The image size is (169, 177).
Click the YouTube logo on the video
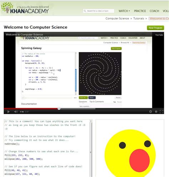tap(159, 35)
